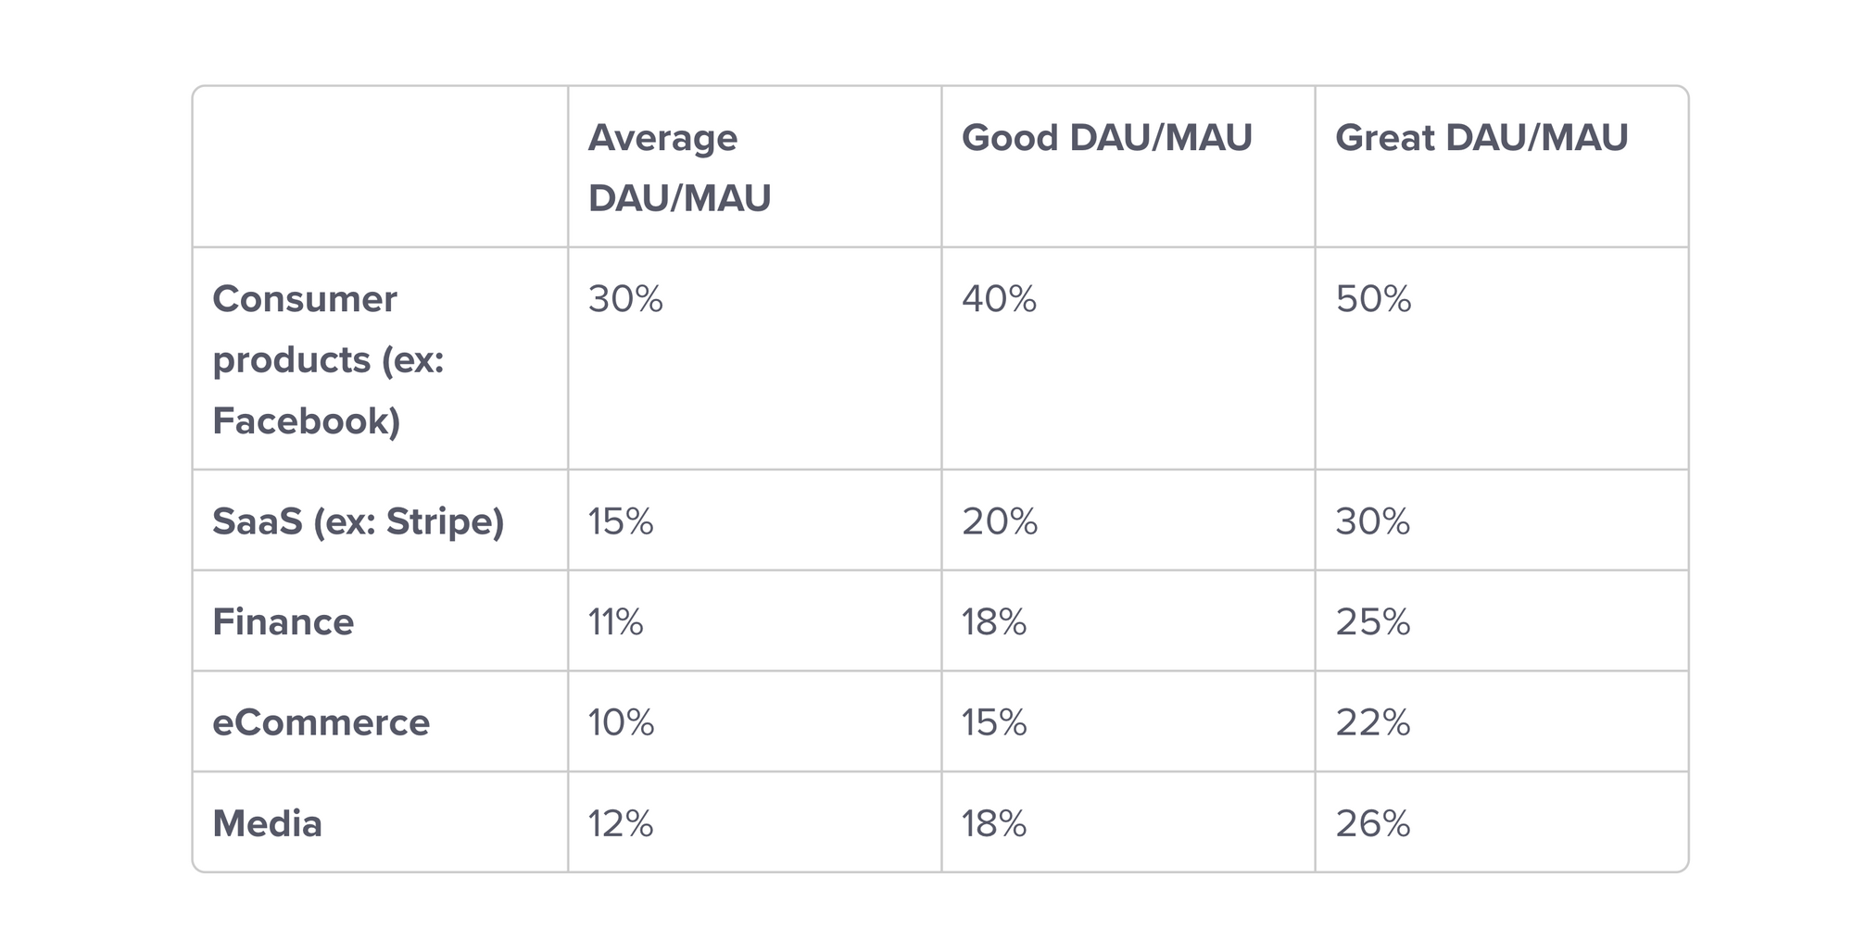The width and height of the screenshot is (1853, 940).
Task: Click the 40% cell for Consumer products
Action: coord(999,299)
